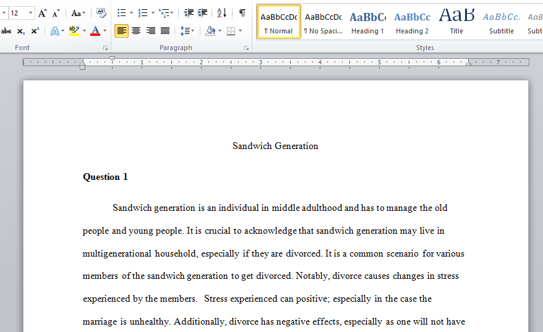The width and height of the screenshot is (543, 332).
Task: Open the Text Effects dropdown arrow
Action: [x=62, y=31]
